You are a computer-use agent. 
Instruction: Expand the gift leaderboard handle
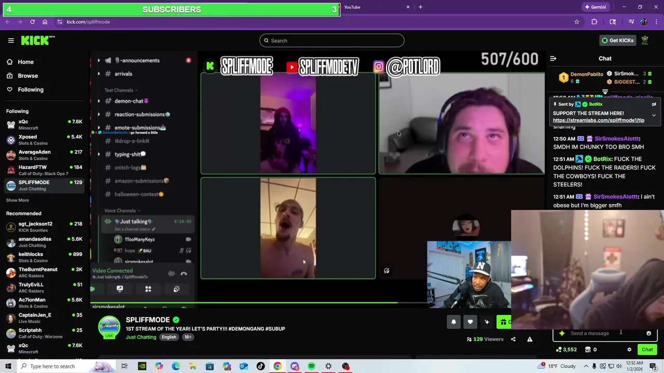(605, 92)
